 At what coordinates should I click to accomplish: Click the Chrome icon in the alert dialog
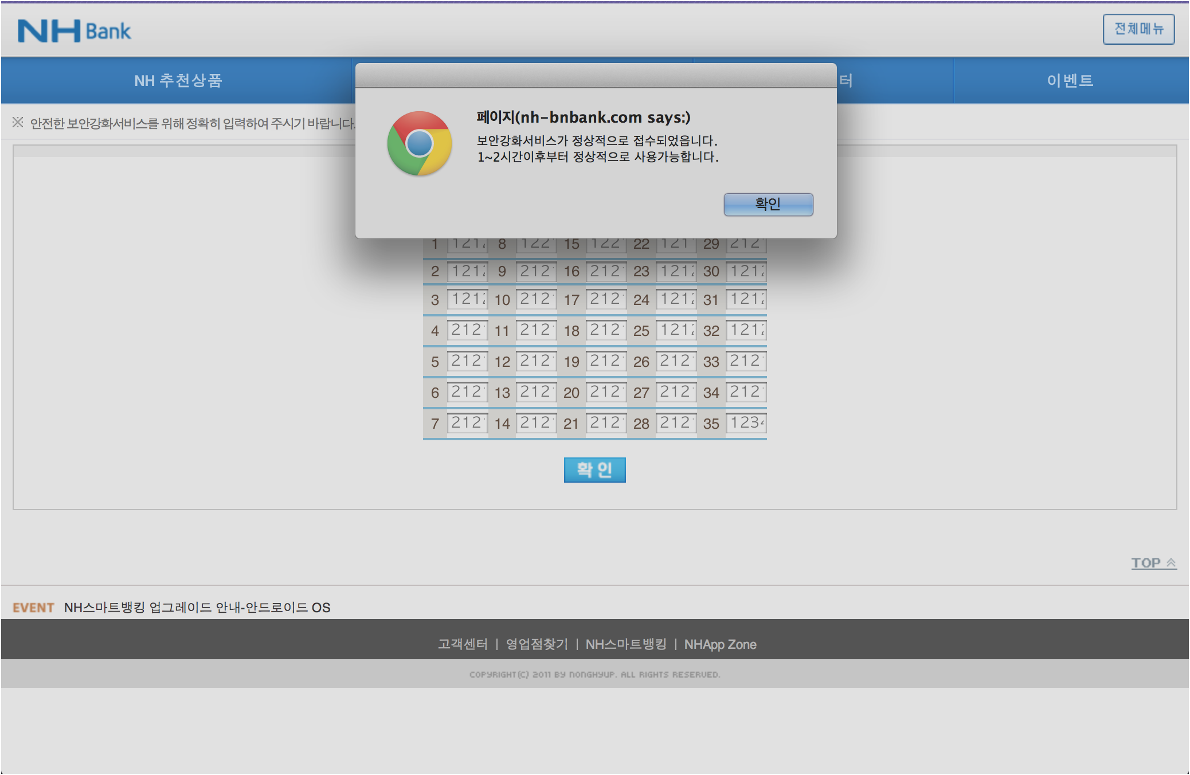coord(420,143)
